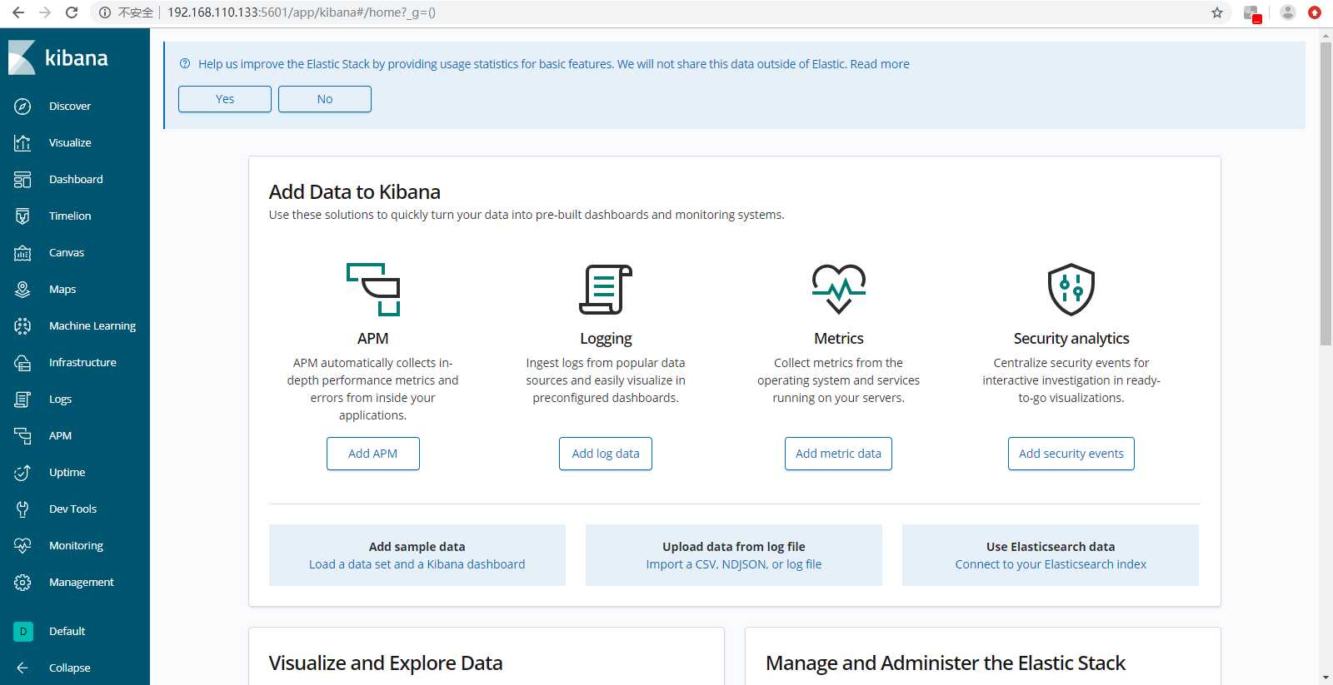This screenshot has height=685, width=1333.
Task: Click the Maps menu label
Action: pos(62,290)
